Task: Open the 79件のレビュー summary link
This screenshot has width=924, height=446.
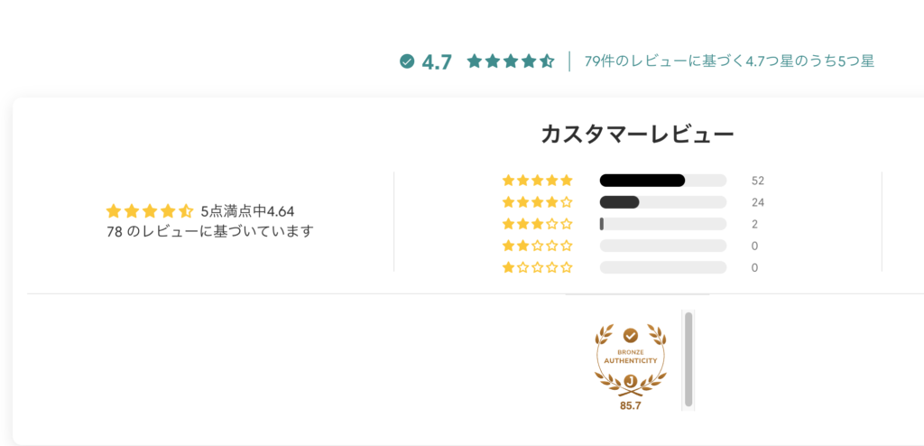Action: click(729, 61)
